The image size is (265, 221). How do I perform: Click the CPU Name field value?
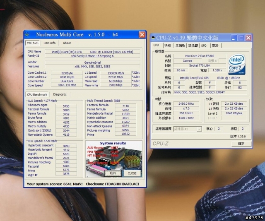coord(92,52)
